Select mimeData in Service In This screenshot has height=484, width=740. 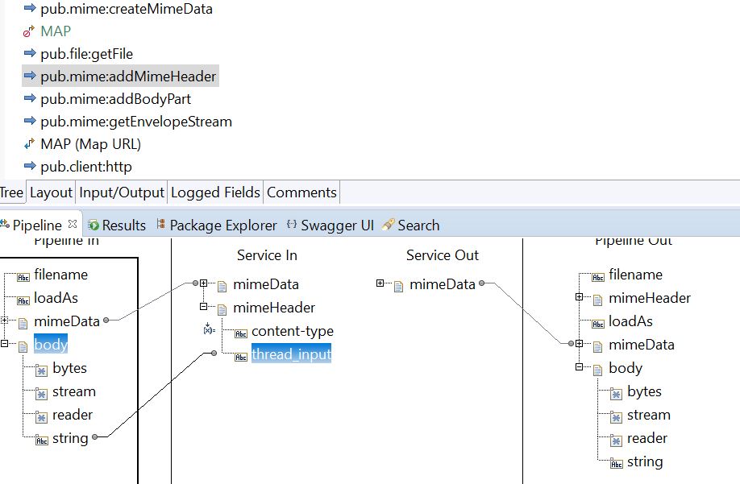click(x=266, y=284)
